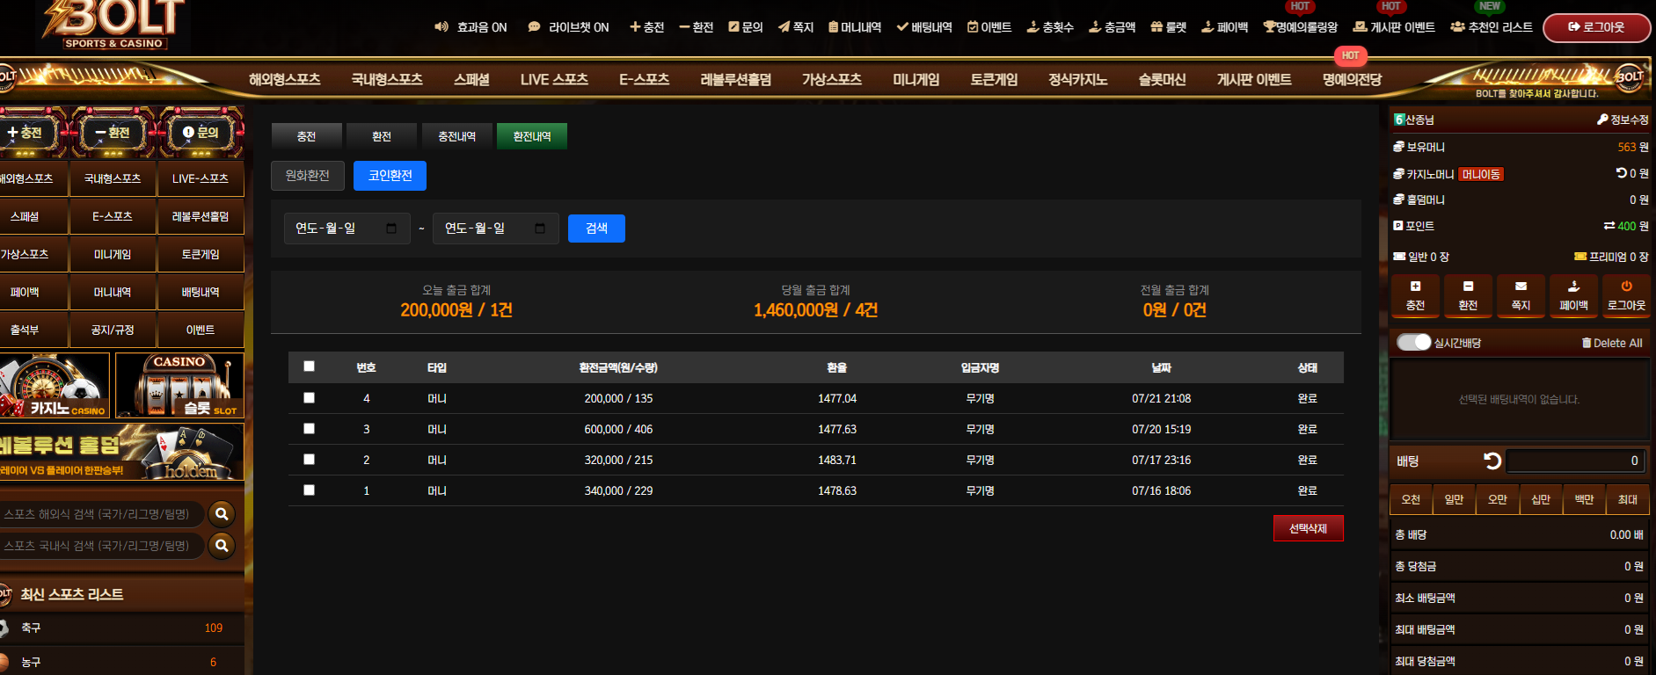Click the betting amount reset arrow icon
This screenshot has height=675, width=1656.
(1492, 461)
